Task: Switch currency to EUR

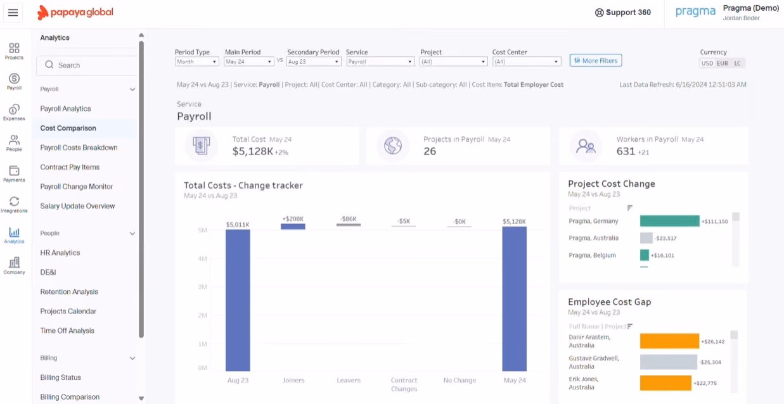Action: [723, 63]
